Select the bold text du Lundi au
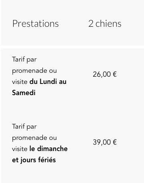The width and height of the screenshot is (144, 183). (48, 82)
